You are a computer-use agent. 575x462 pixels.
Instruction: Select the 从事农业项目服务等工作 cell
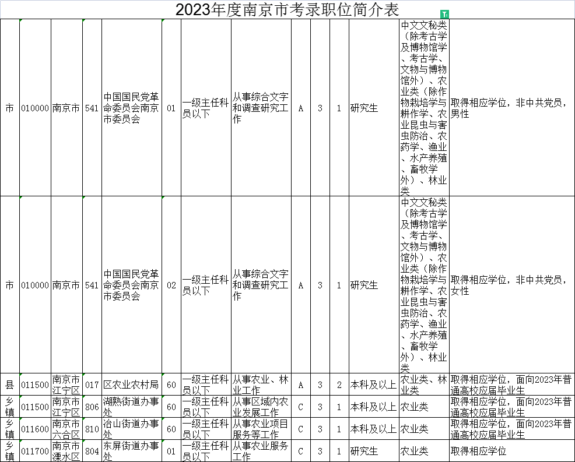tap(261, 429)
